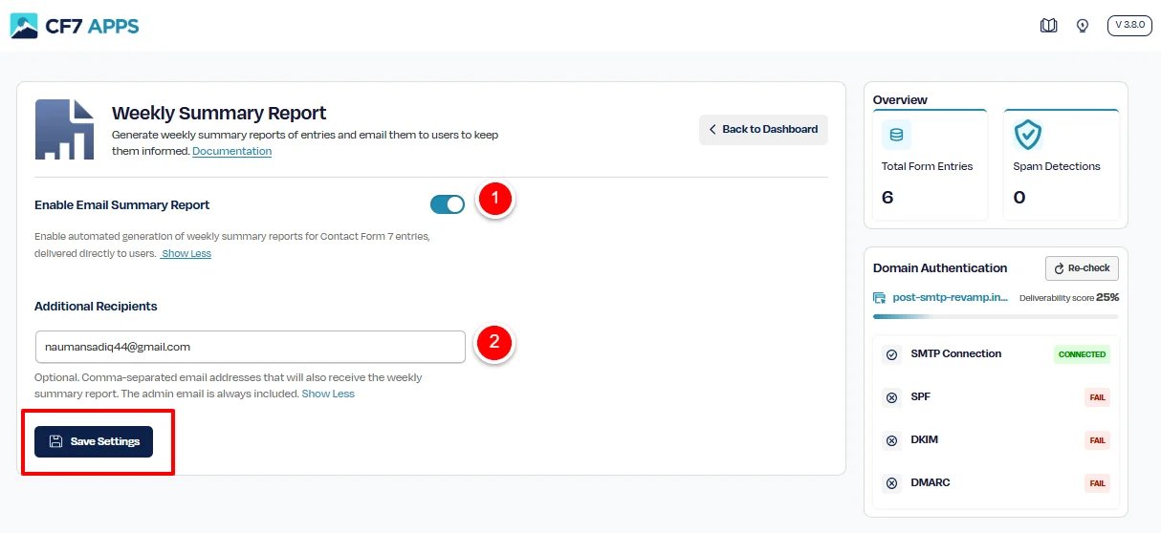Click the SPF FAIL badge

(1097, 397)
